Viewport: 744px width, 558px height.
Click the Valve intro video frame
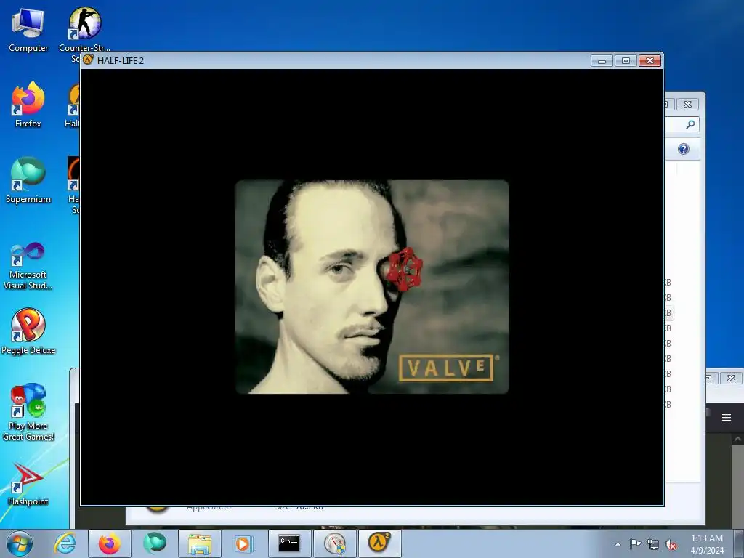(x=372, y=286)
